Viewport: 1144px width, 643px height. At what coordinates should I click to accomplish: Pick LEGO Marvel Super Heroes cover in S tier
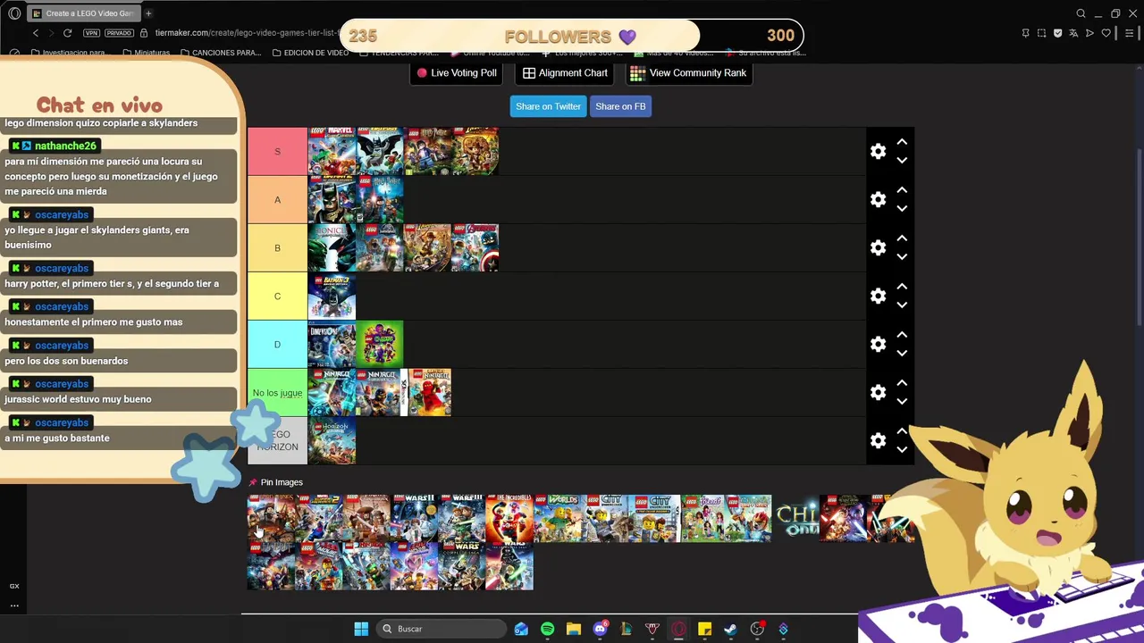[332, 151]
